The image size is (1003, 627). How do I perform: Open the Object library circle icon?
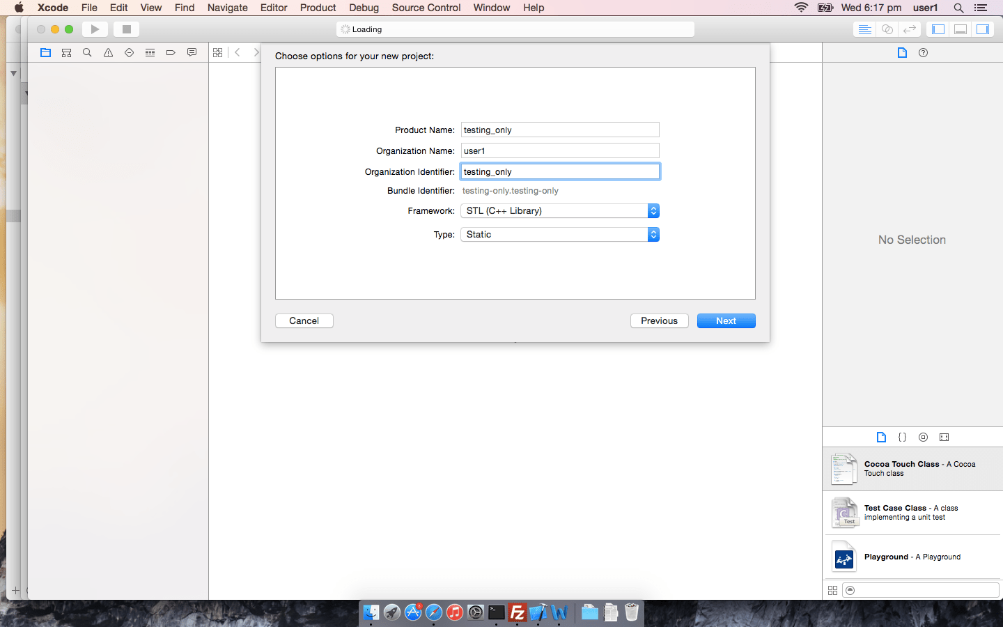pyautogui.click(x=923, y=437)
